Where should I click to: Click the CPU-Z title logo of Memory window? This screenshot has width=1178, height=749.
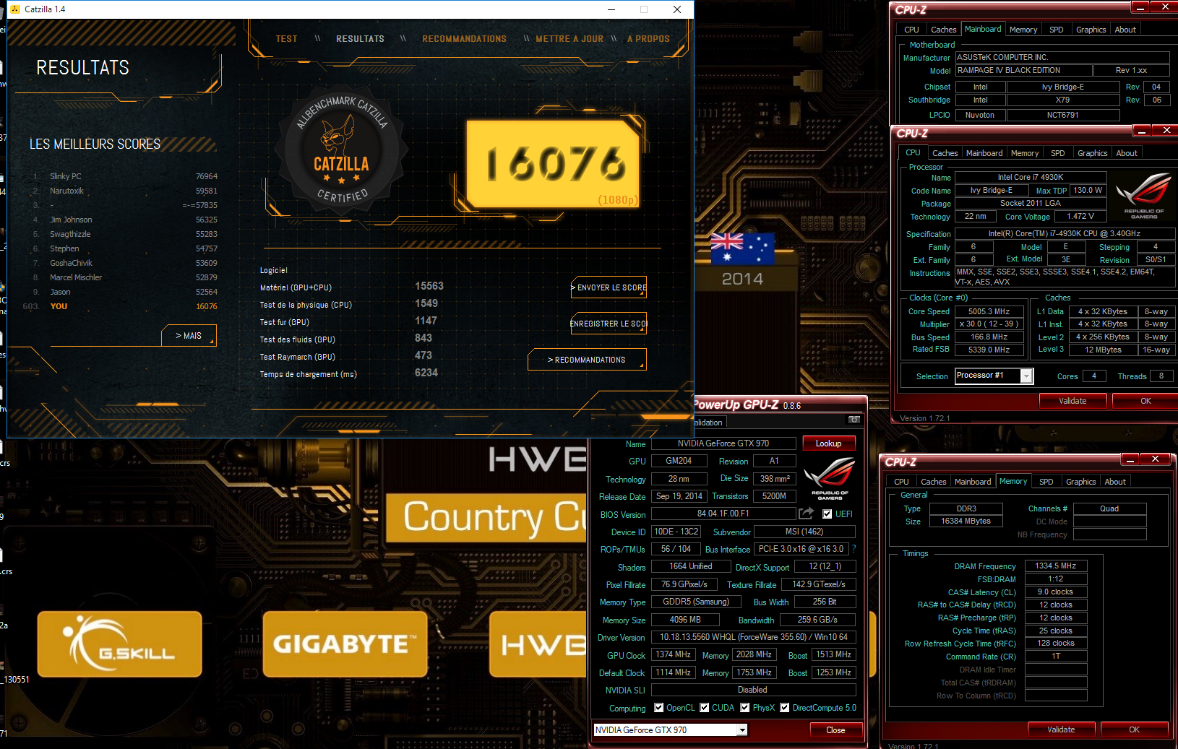[900, 462]
